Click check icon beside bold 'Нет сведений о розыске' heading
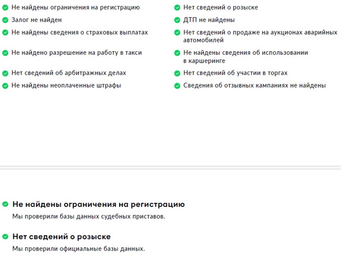The width and height of the screenshot is (341, 256). (5, 236)
